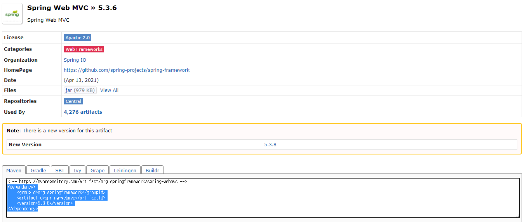Click the Repositories row label
Image resolution: width=522 pixels, height=222 pixels.
tap(20, 101)
